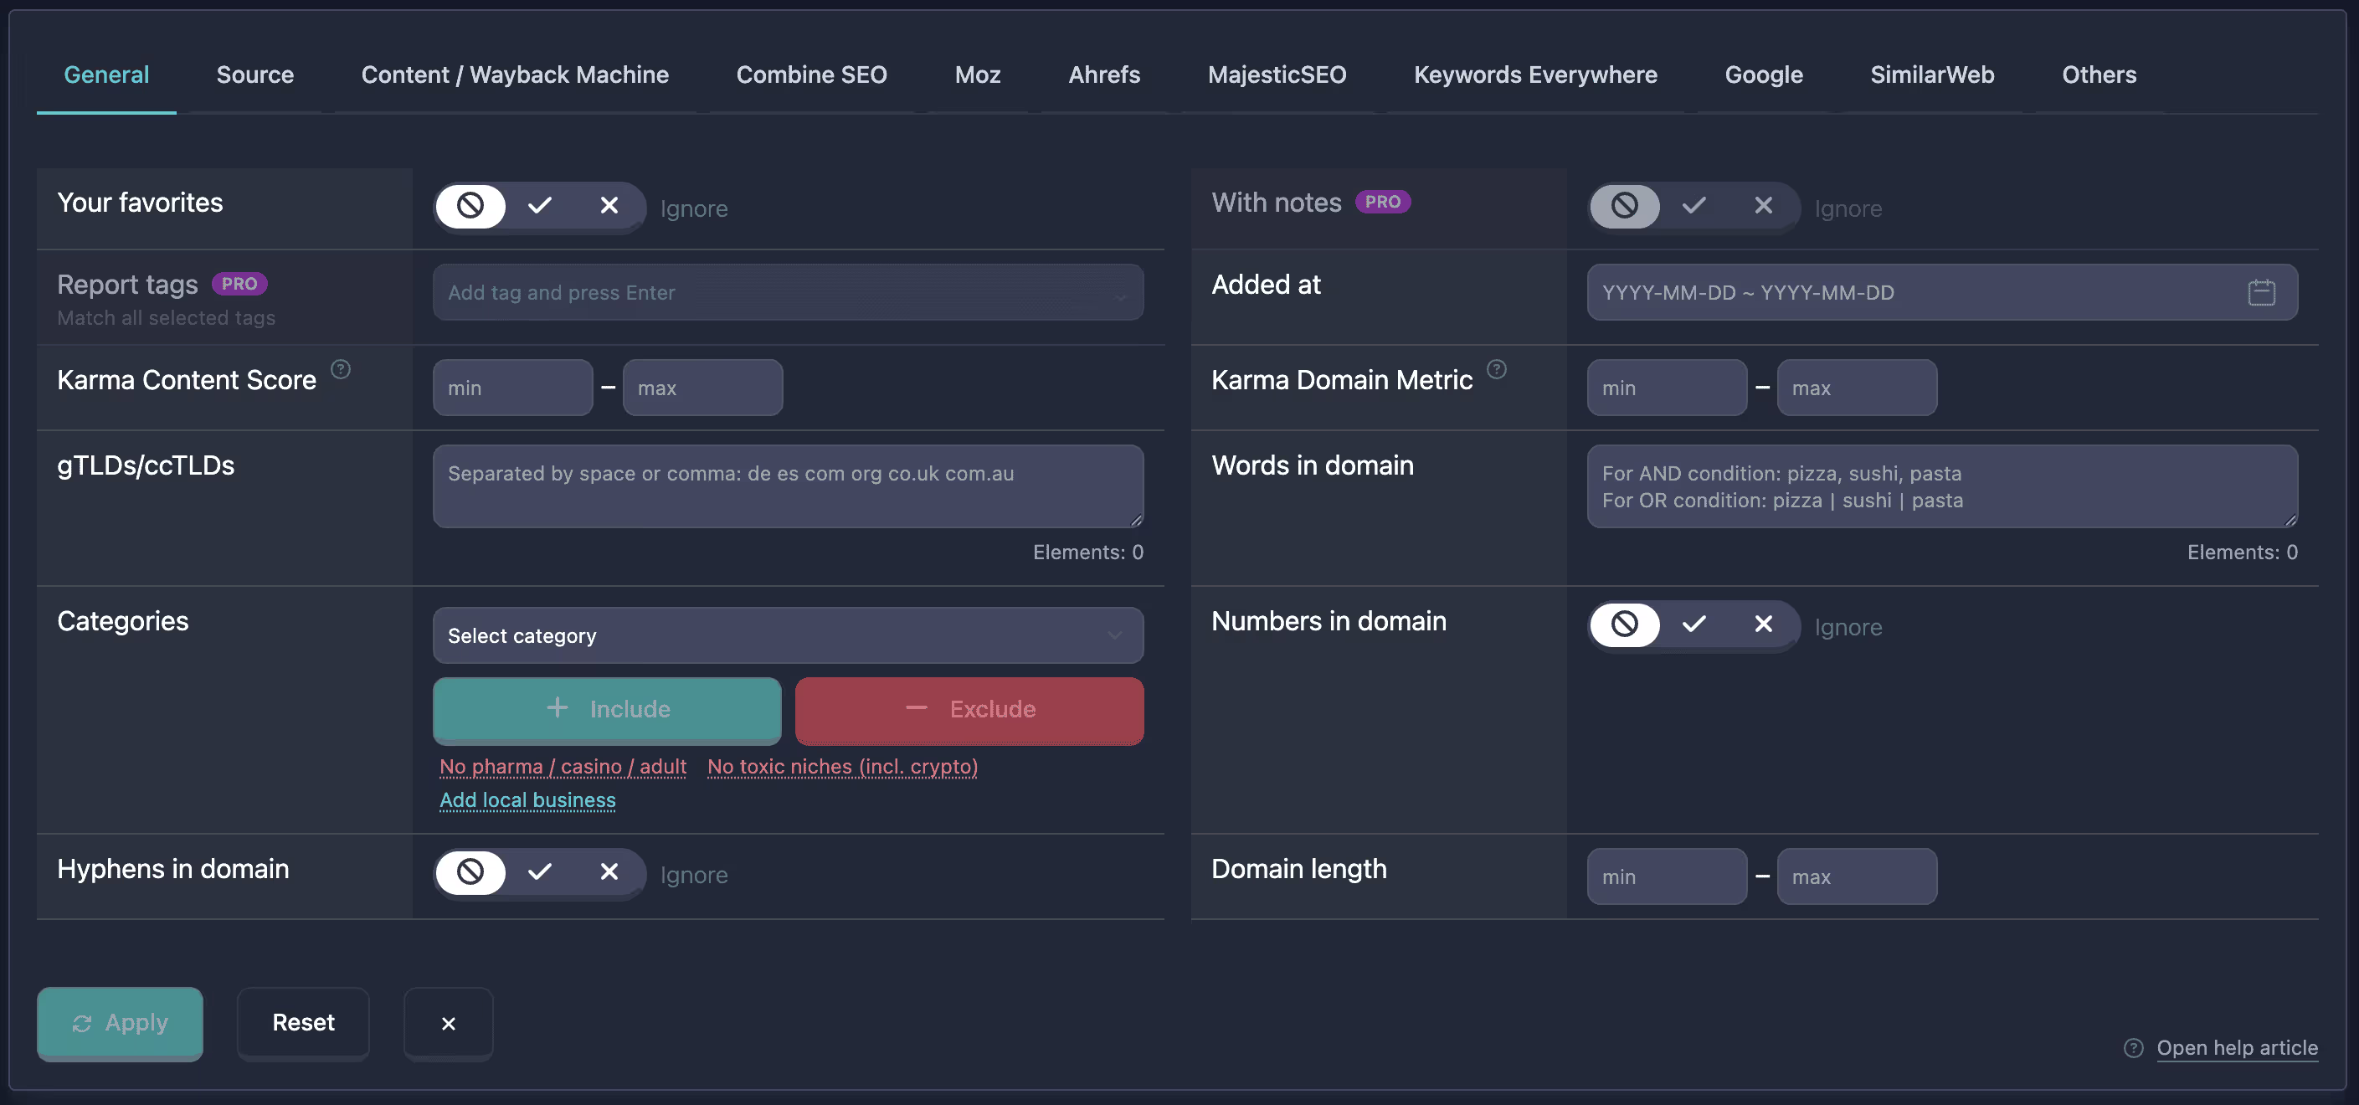
Task: Select checkmark option for Your favorites
Action: (539, 205)
